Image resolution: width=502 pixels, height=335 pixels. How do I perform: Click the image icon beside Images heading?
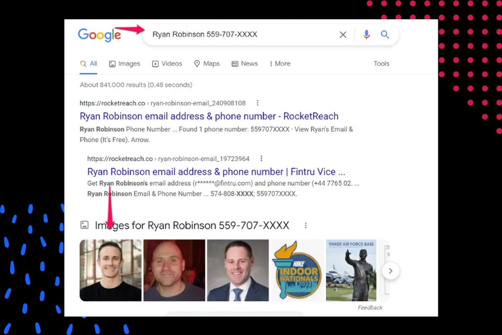pyautogui.click(x=85, y=225)
